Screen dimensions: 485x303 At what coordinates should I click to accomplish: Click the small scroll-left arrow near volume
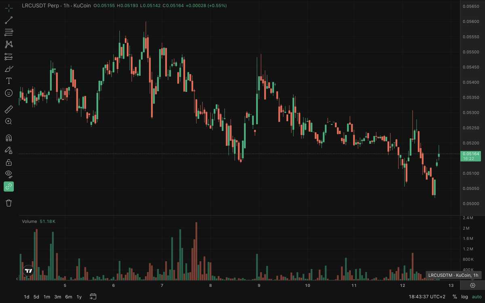[17, 279]
